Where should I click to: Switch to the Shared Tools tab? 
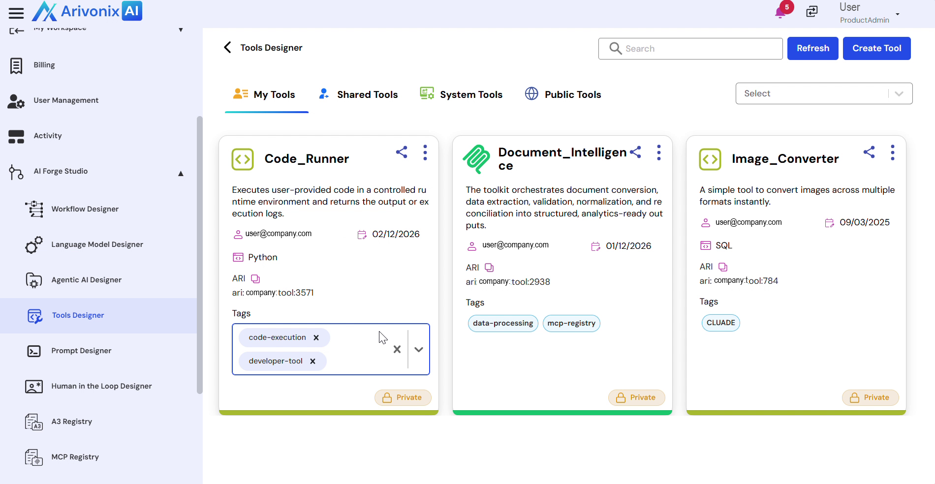click(358, 94)
